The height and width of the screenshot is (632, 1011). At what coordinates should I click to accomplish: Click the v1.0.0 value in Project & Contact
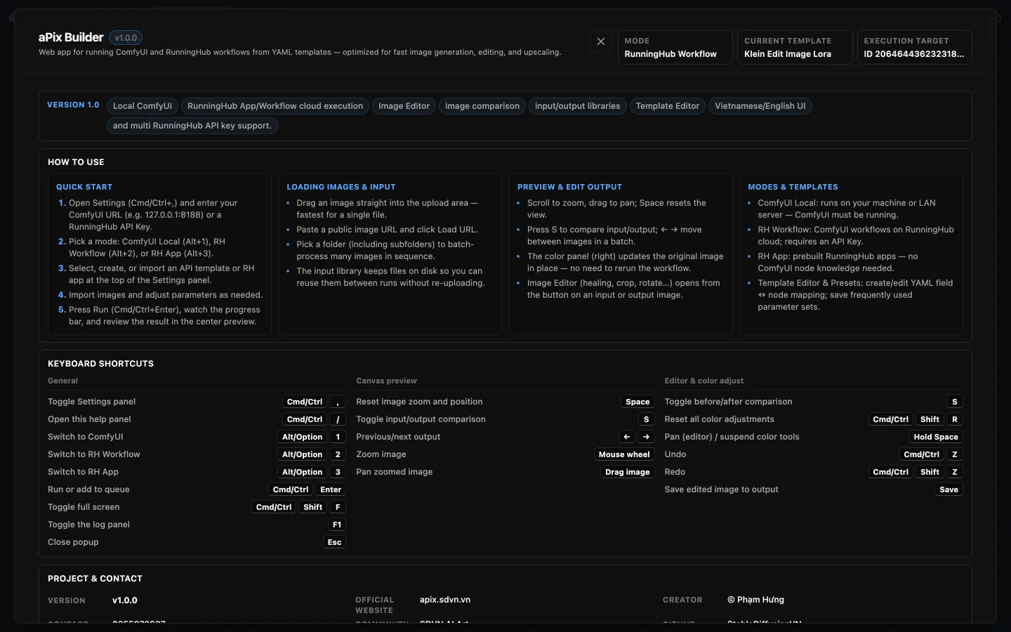(125, 600)
